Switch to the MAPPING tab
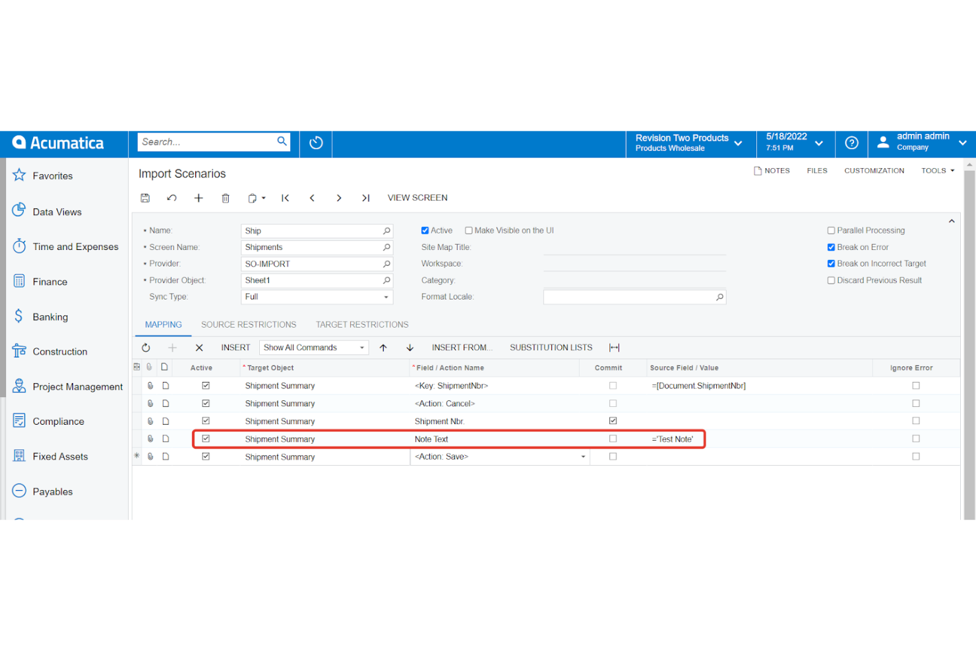This screenshot has height=651, width=976. pyautogui.click(x=164, y=325)
